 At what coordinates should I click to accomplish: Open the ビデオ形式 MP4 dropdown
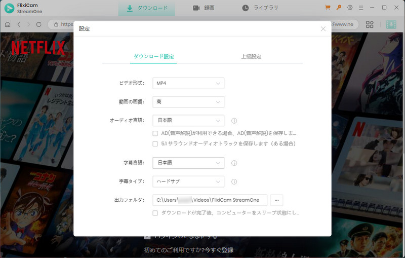click(x=188, y=83)
